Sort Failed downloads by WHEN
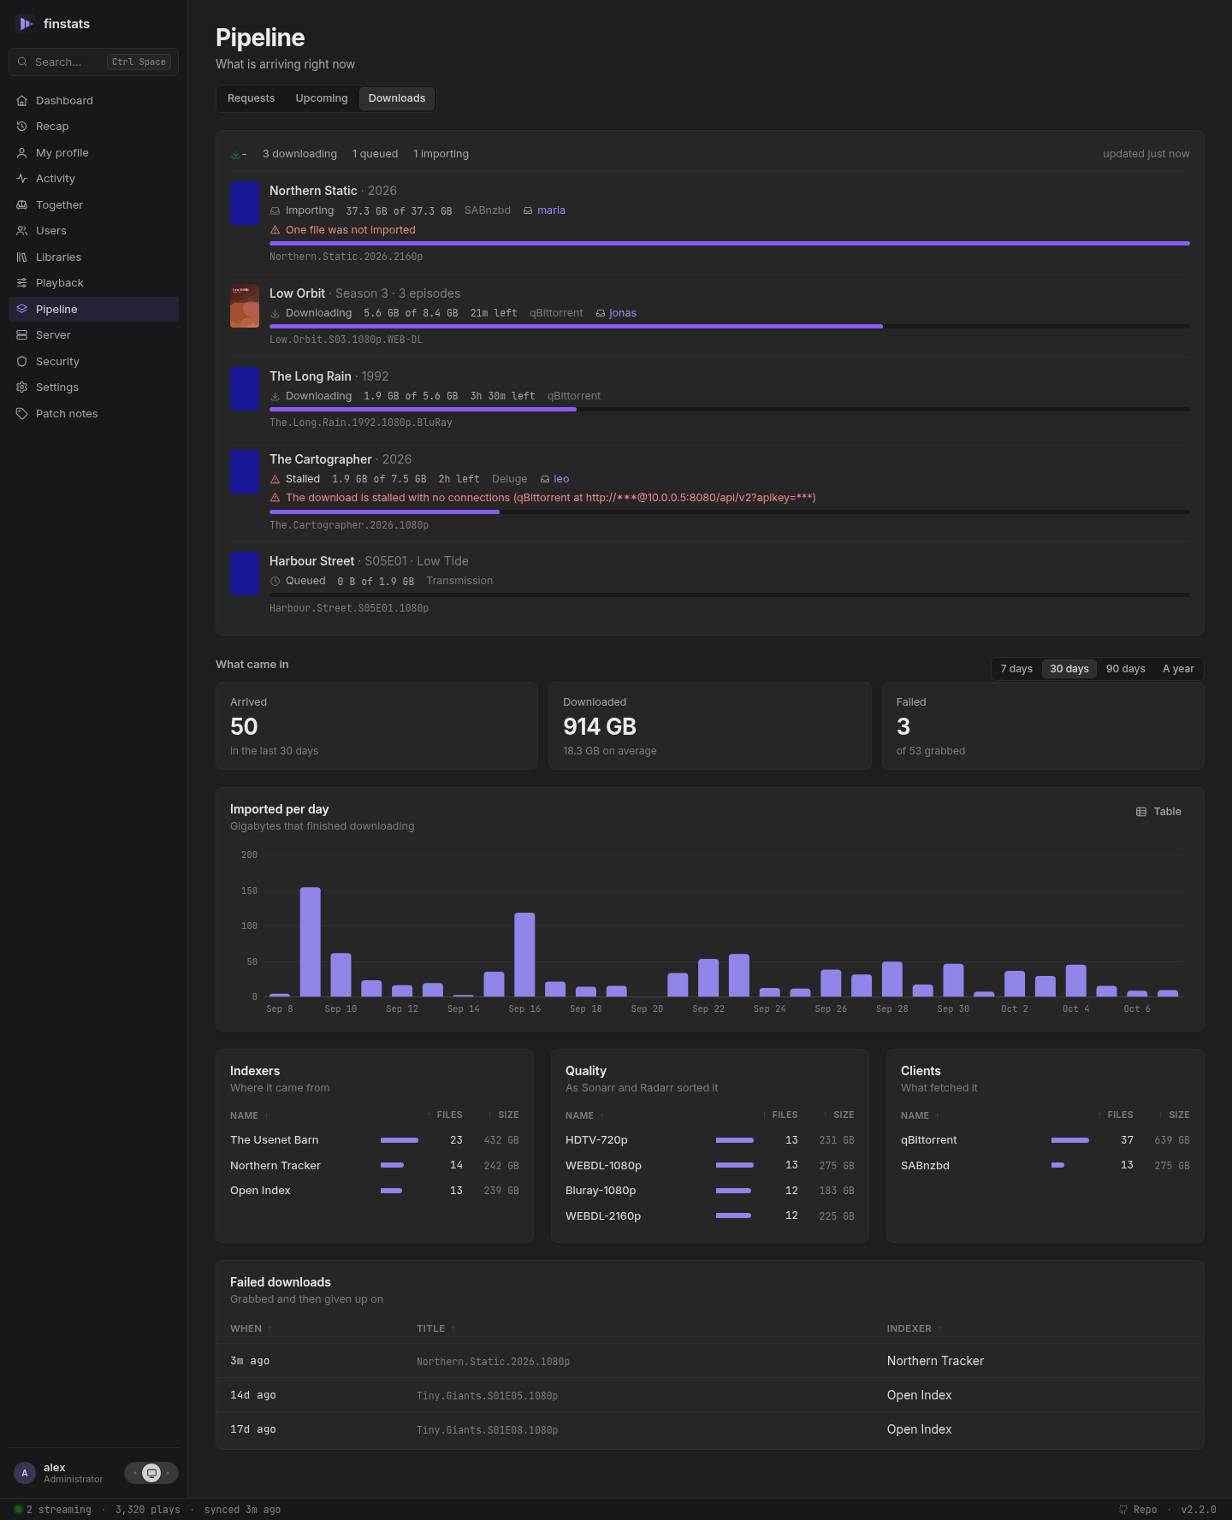Screen dimensions: 1232x1520 [251, 1328]
